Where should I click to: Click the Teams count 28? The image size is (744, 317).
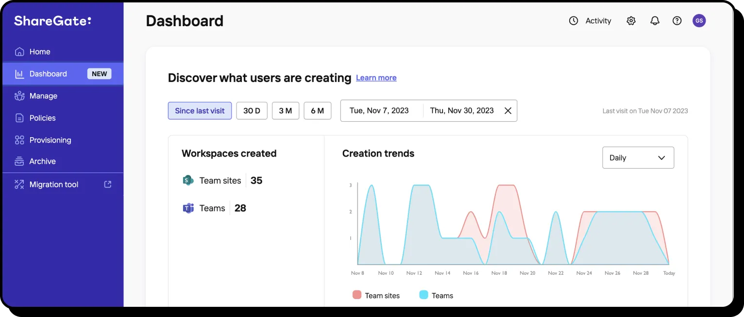tap(240, 208)
